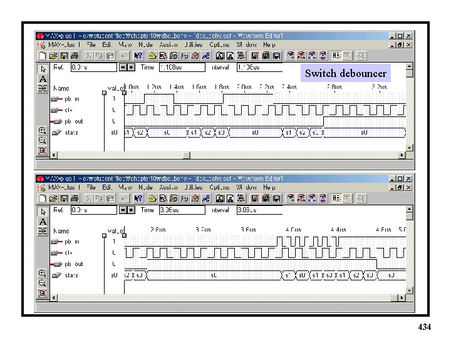The width and height of the screenshot is (451, 338).
Task: Click Save icon in 1.108us window toolbar
Action: [x=64, y=56]
